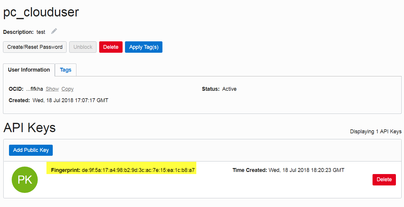Open the Apply Tag(s) dialog
404x207 pixels.
pos(144,47)
